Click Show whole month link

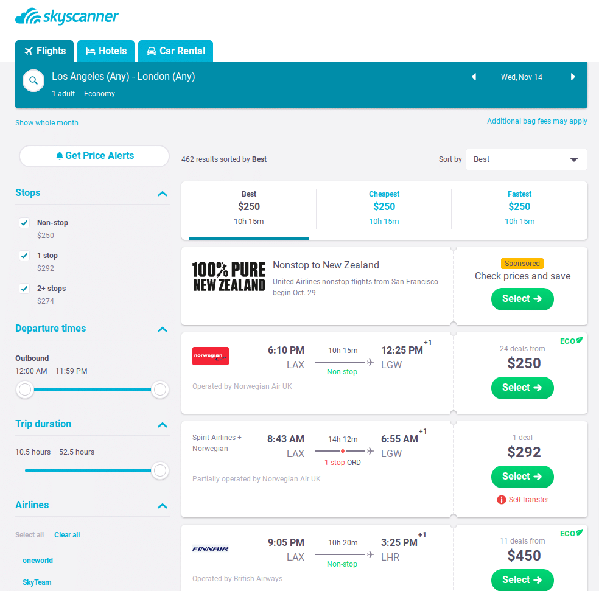tap(47, 122)
